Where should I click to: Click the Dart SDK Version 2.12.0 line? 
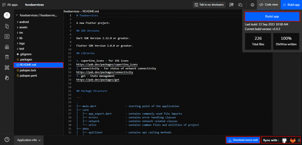click(103, 38)
